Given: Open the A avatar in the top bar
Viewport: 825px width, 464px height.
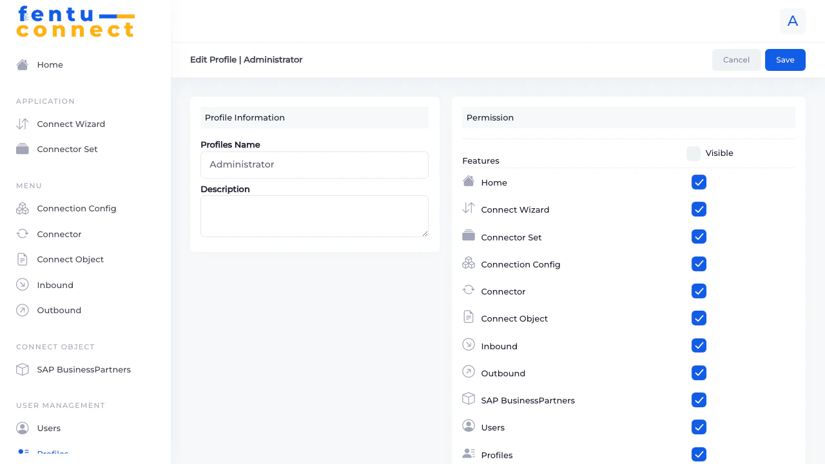Looking at the screenshot, I should tap(792, 21).
